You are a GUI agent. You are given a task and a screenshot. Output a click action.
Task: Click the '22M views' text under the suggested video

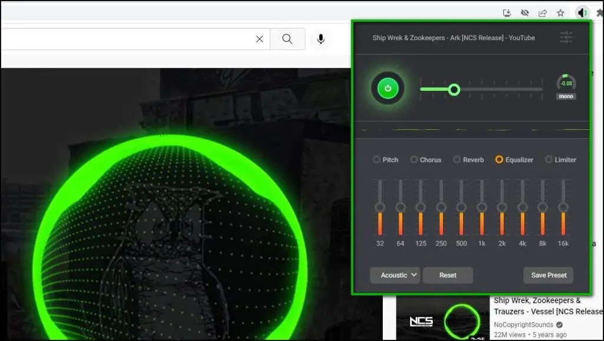click(510, 335)
